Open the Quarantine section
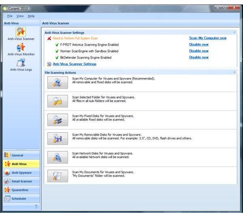This screenshot has width=243, height=214. [x=21, y=190]
